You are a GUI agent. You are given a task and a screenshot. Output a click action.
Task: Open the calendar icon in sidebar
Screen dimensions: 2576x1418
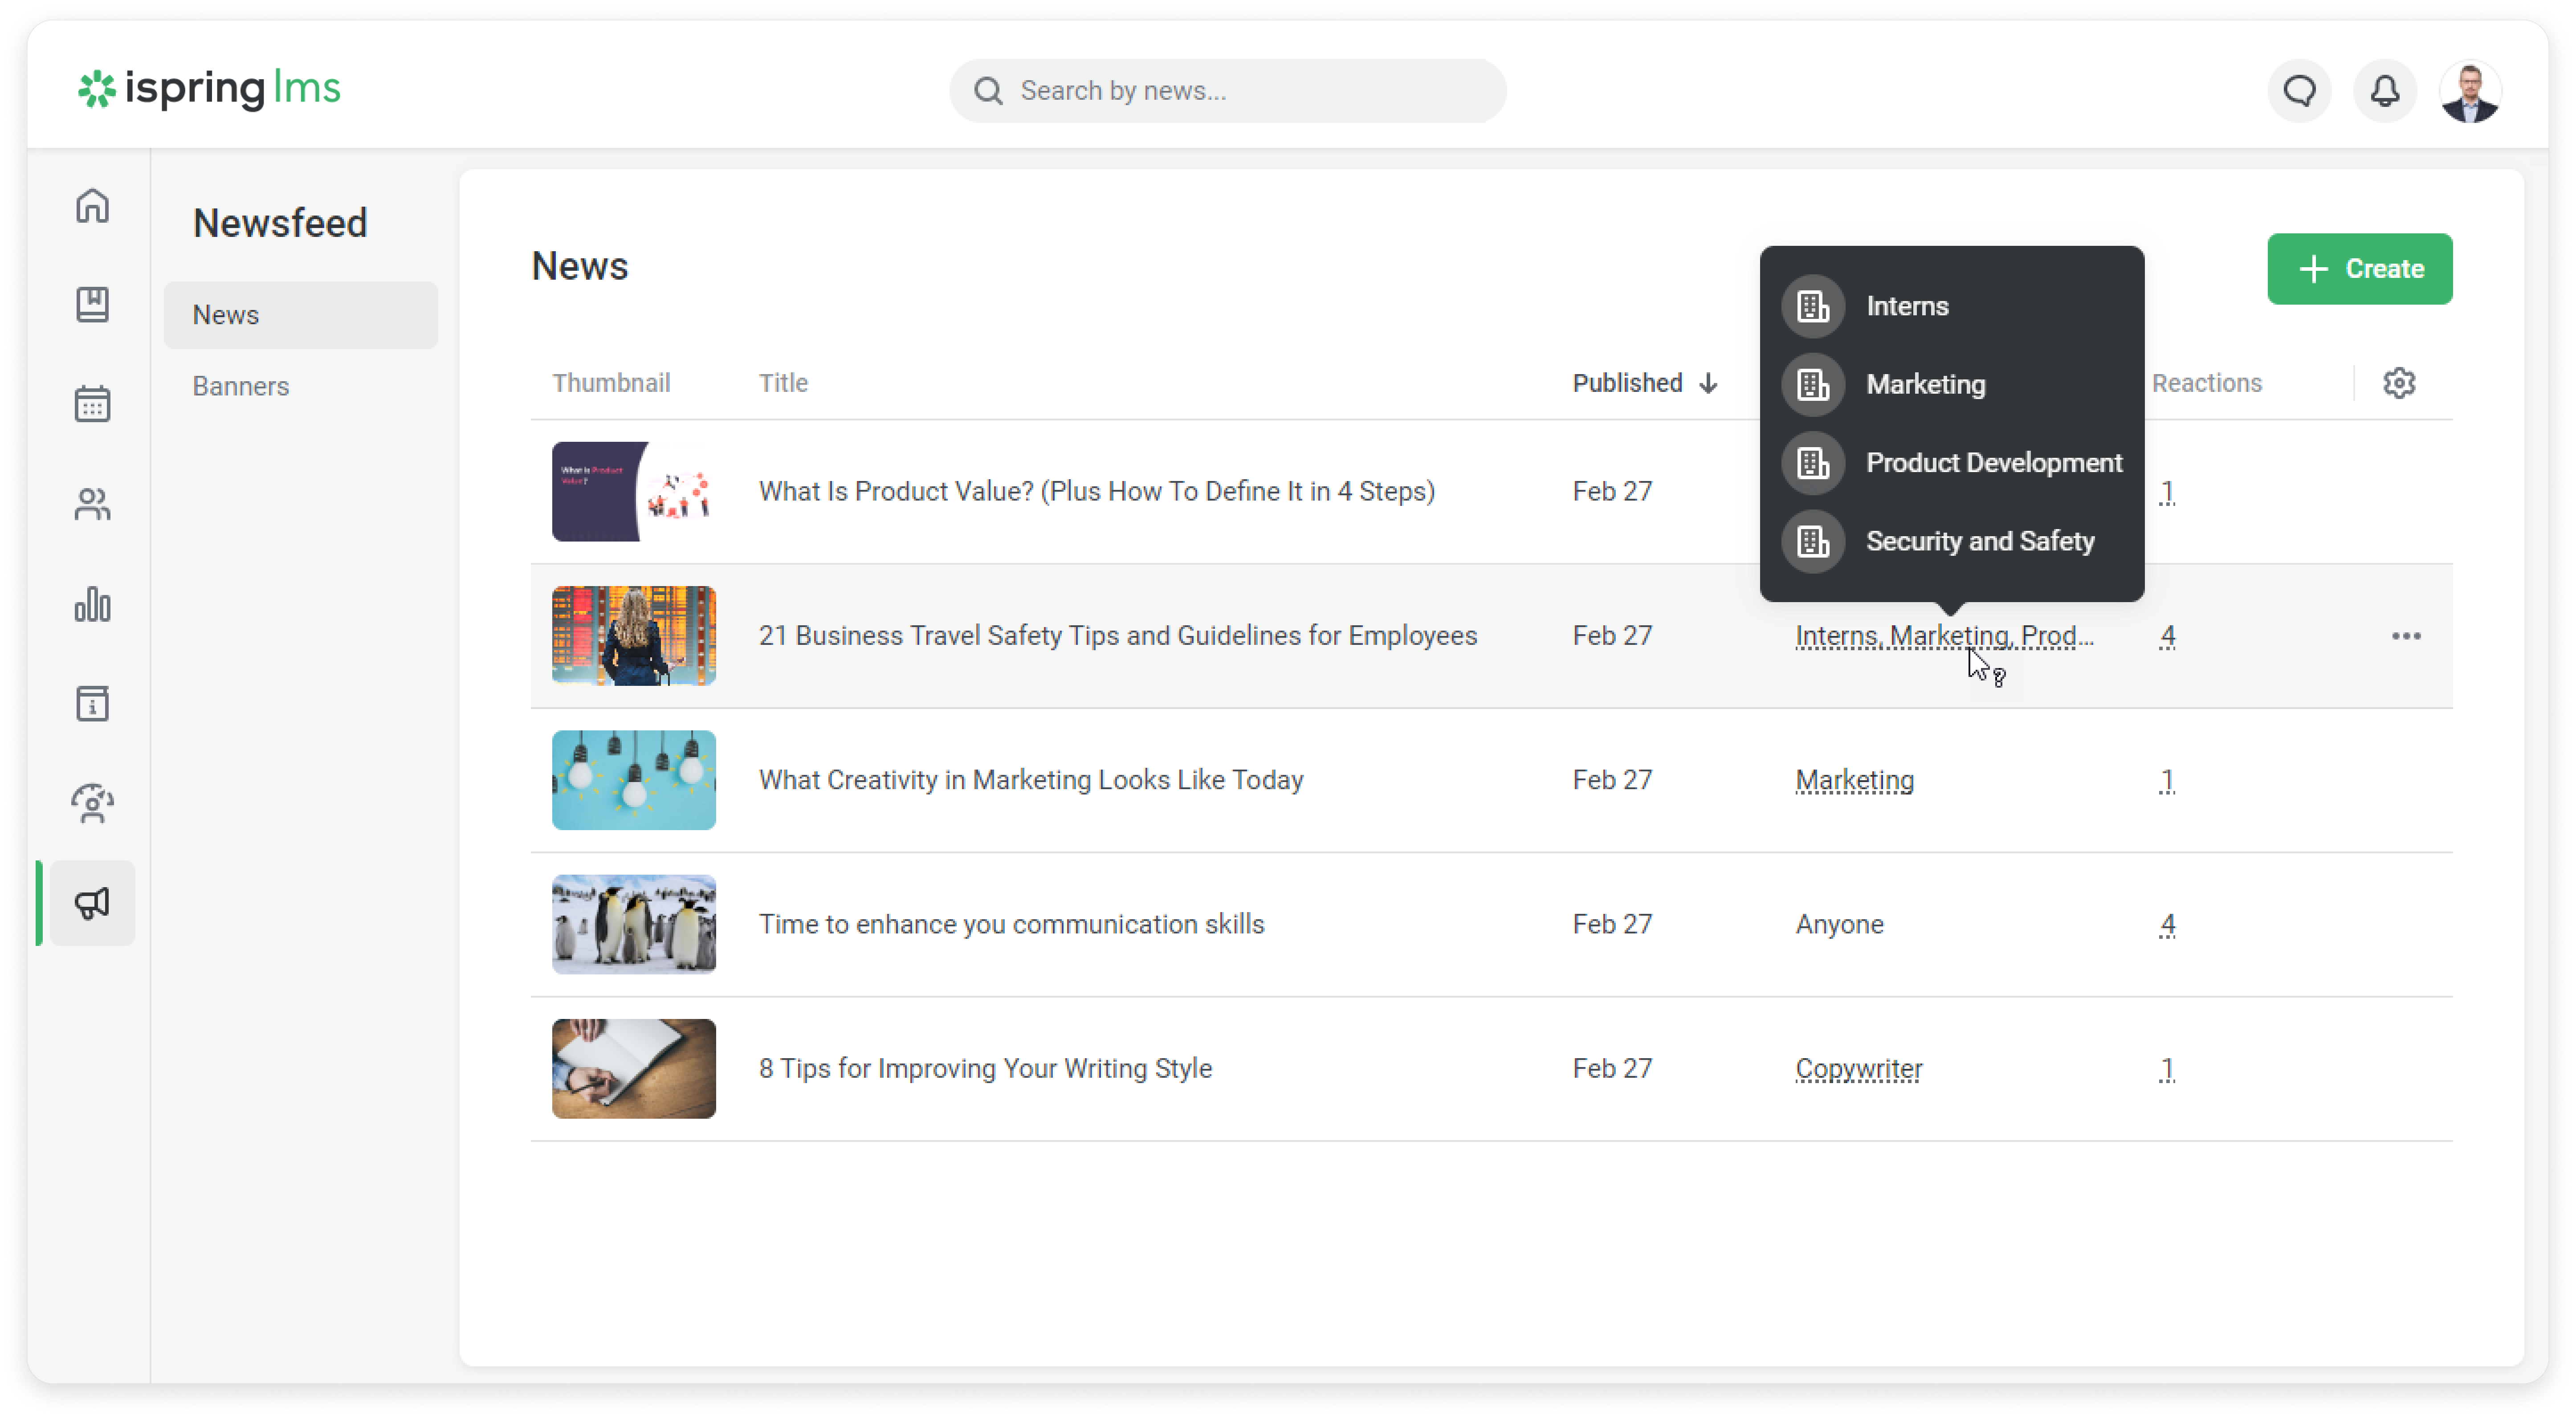(x=92, y=404)
